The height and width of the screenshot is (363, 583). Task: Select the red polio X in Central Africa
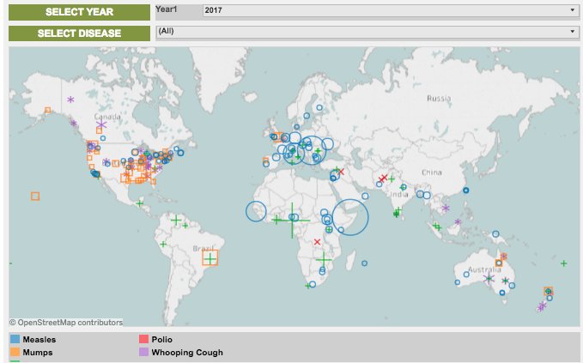(x=318, y=242)
